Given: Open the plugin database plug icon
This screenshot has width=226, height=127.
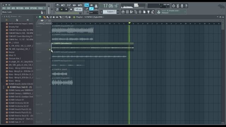Looking at the screenshot, I should (148, 12).
